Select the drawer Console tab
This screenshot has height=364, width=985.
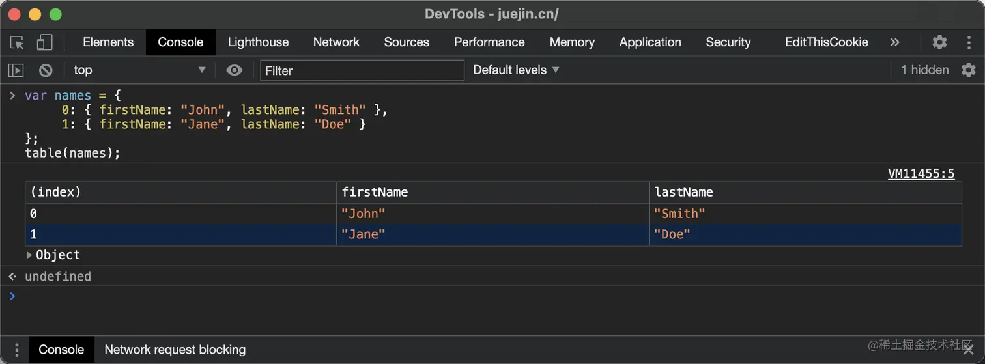click(61, 350)
